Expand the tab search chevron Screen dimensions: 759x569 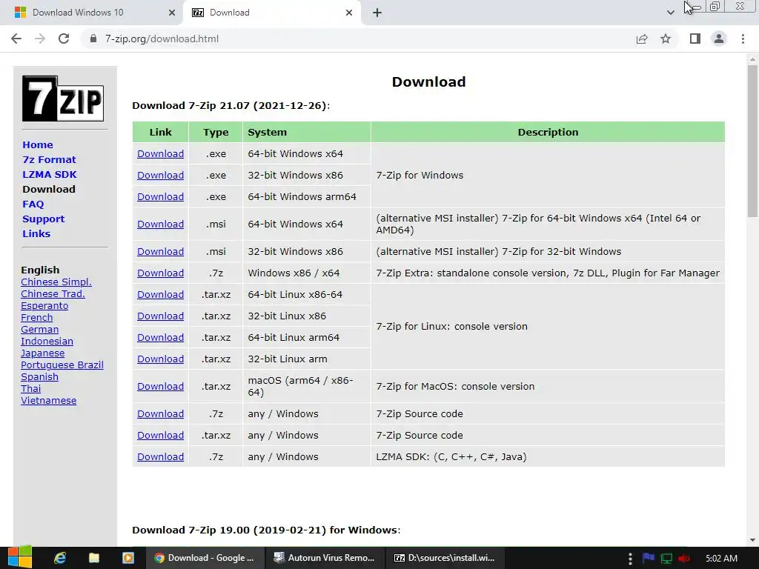(x=670, y=13)
